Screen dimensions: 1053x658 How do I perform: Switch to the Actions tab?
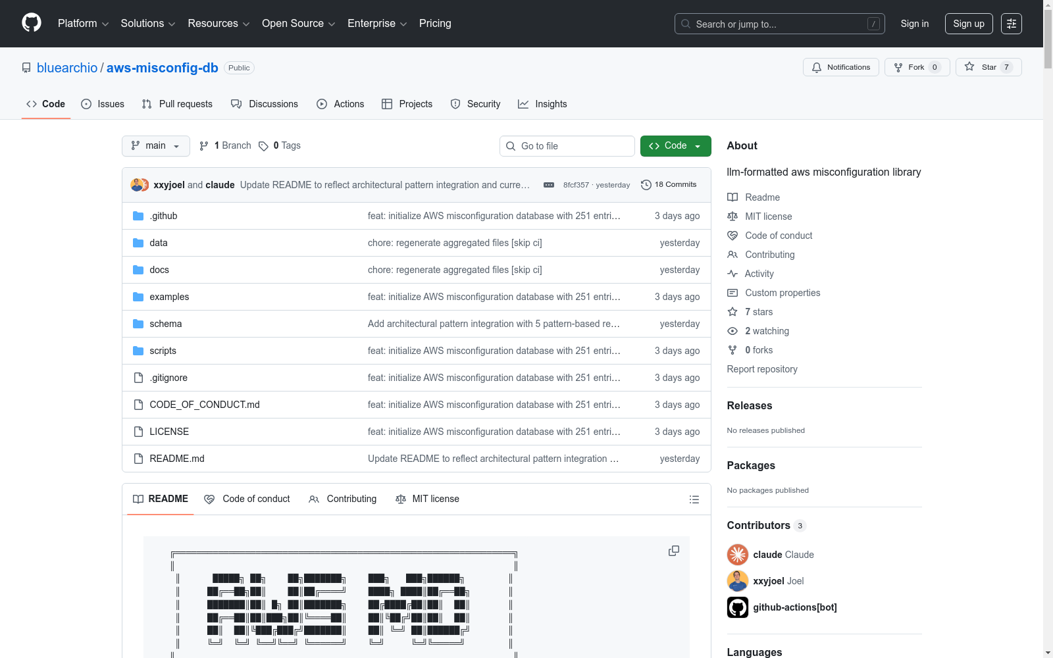pos(340,104)
